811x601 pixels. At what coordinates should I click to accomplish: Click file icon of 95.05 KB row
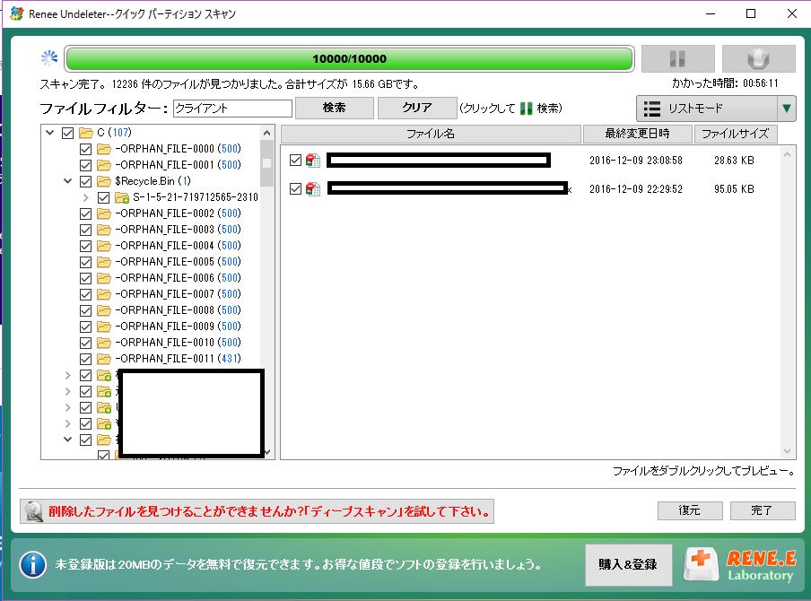point(313,188)
